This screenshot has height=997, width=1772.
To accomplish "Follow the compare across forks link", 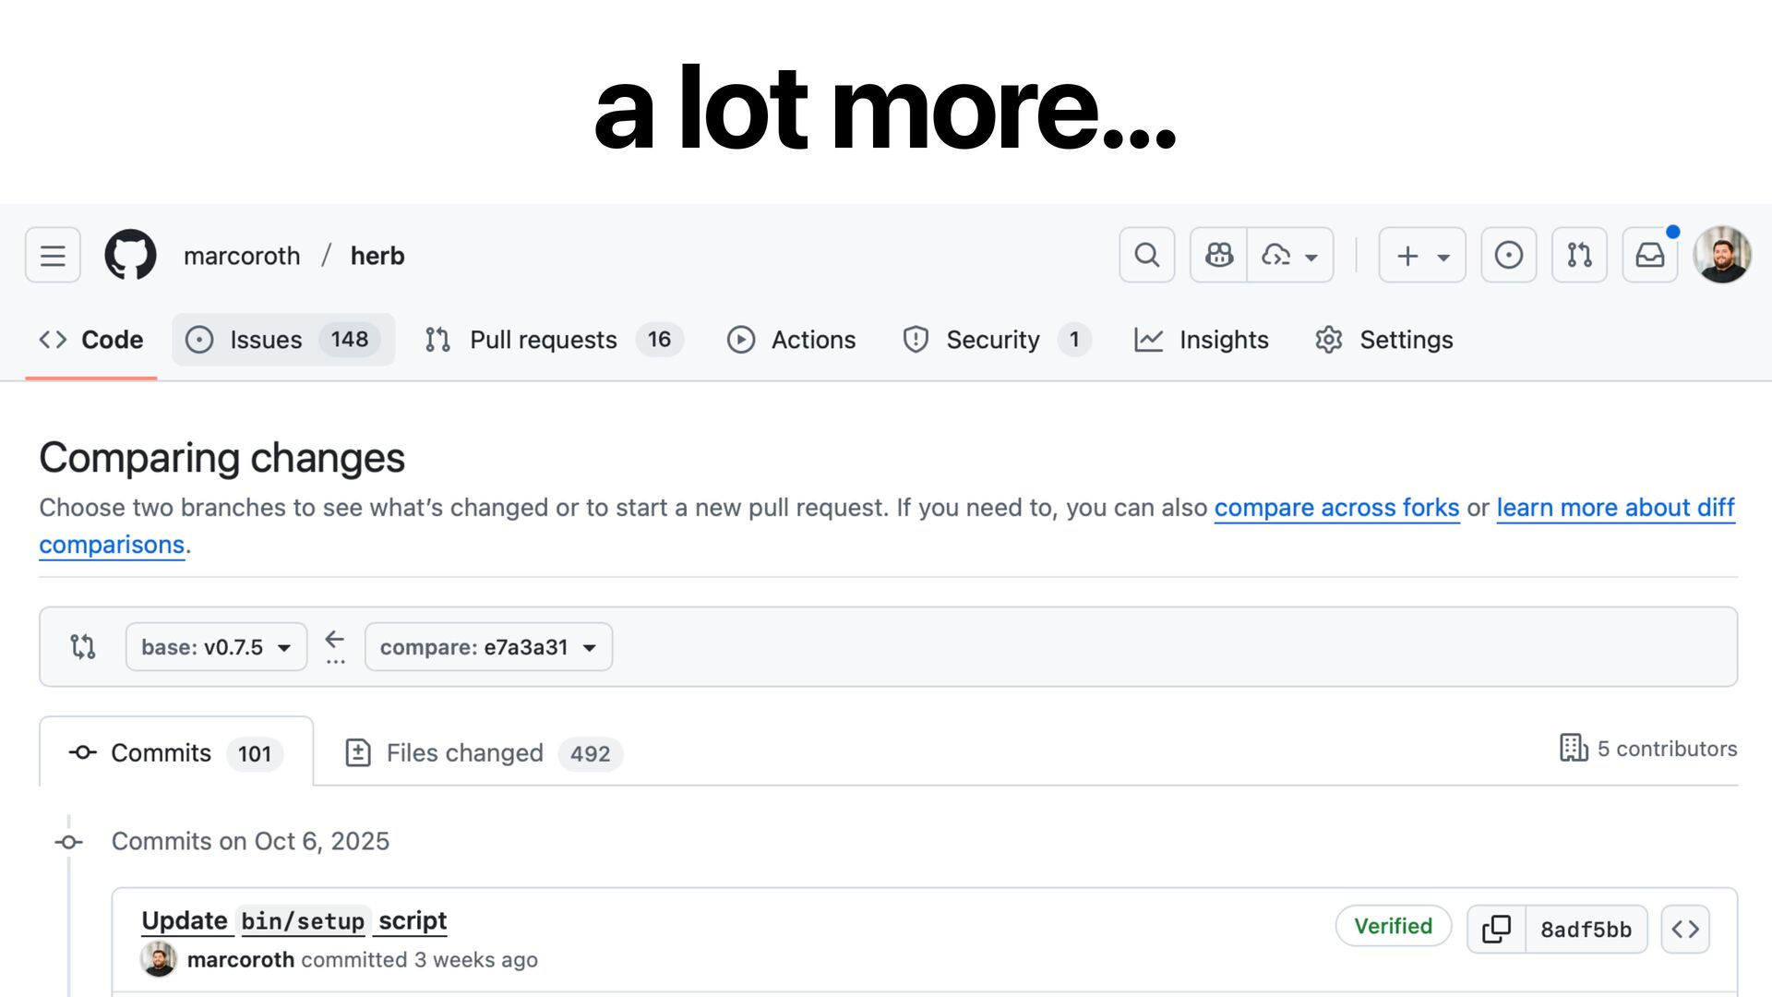I will 1336,508.
